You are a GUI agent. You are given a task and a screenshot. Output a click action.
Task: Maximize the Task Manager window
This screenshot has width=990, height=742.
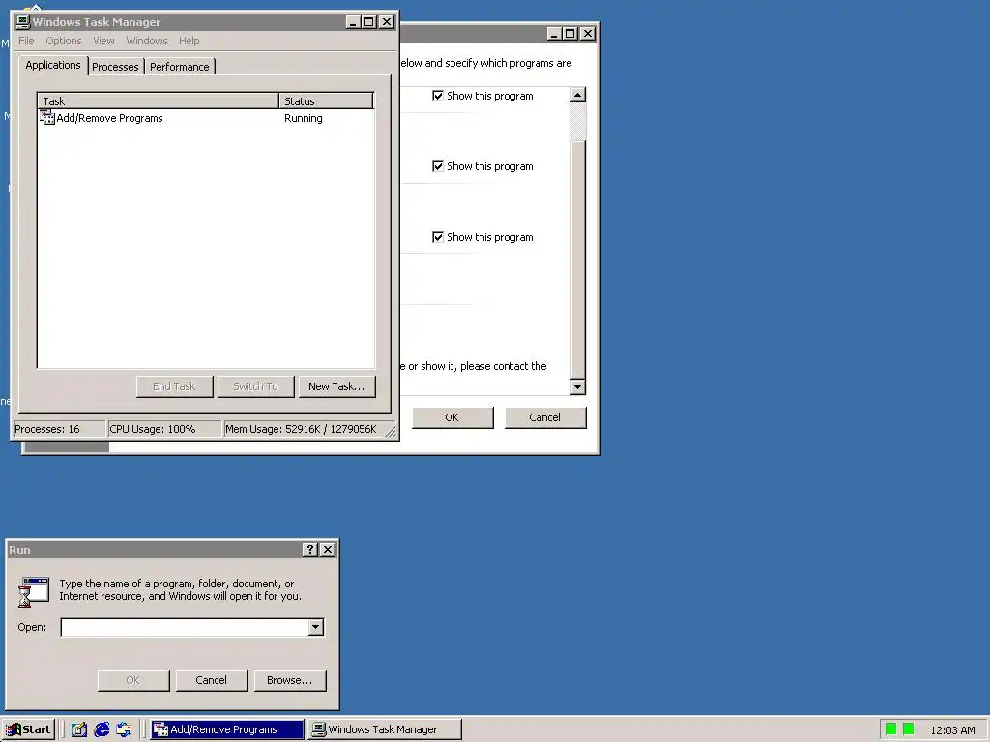pyautogui.click(x=369, y=22)
